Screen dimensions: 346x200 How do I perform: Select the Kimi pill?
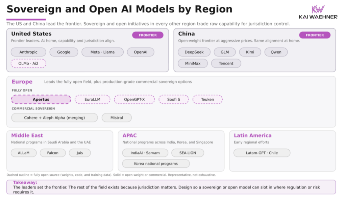pos(250,52)
